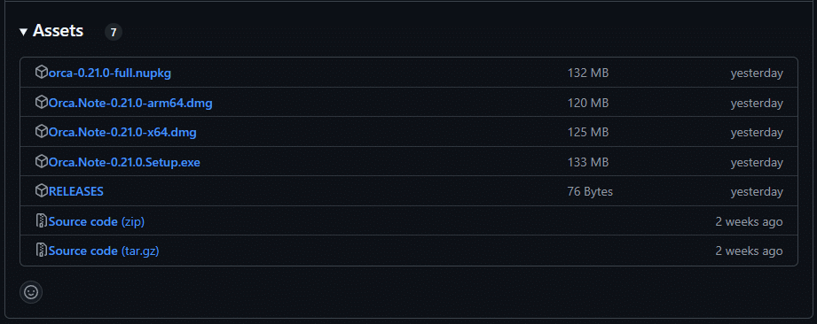Click the yesterday timestamp on the nupkg row

pos(757,73)
